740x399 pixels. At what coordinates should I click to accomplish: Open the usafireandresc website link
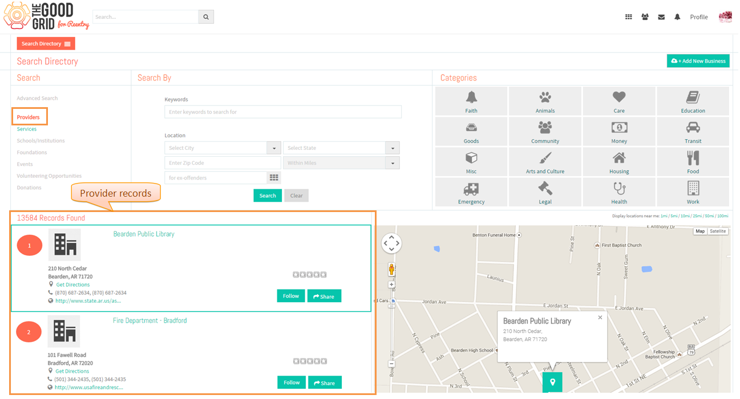tap(88, 388)
